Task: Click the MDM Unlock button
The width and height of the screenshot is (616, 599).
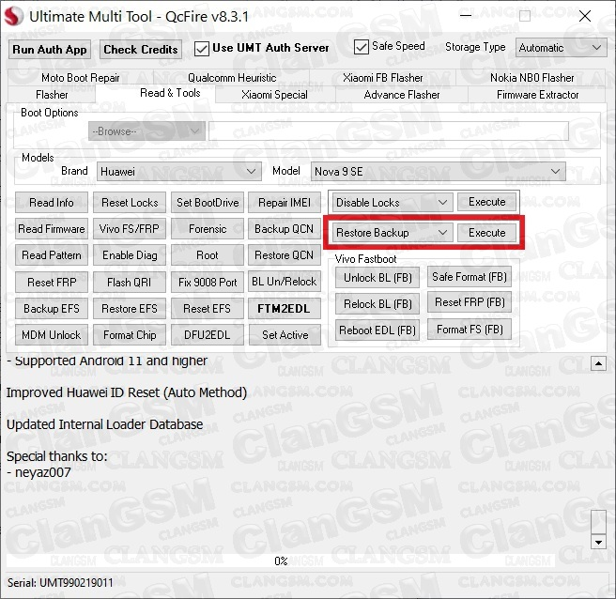Action: pos(52,335)
